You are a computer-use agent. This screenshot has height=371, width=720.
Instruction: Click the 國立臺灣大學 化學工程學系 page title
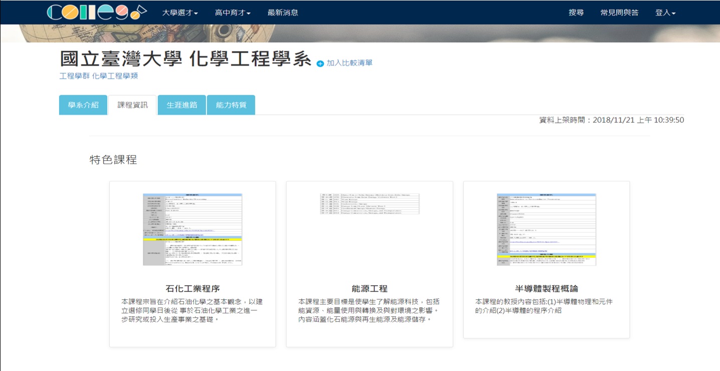point(186,59)
